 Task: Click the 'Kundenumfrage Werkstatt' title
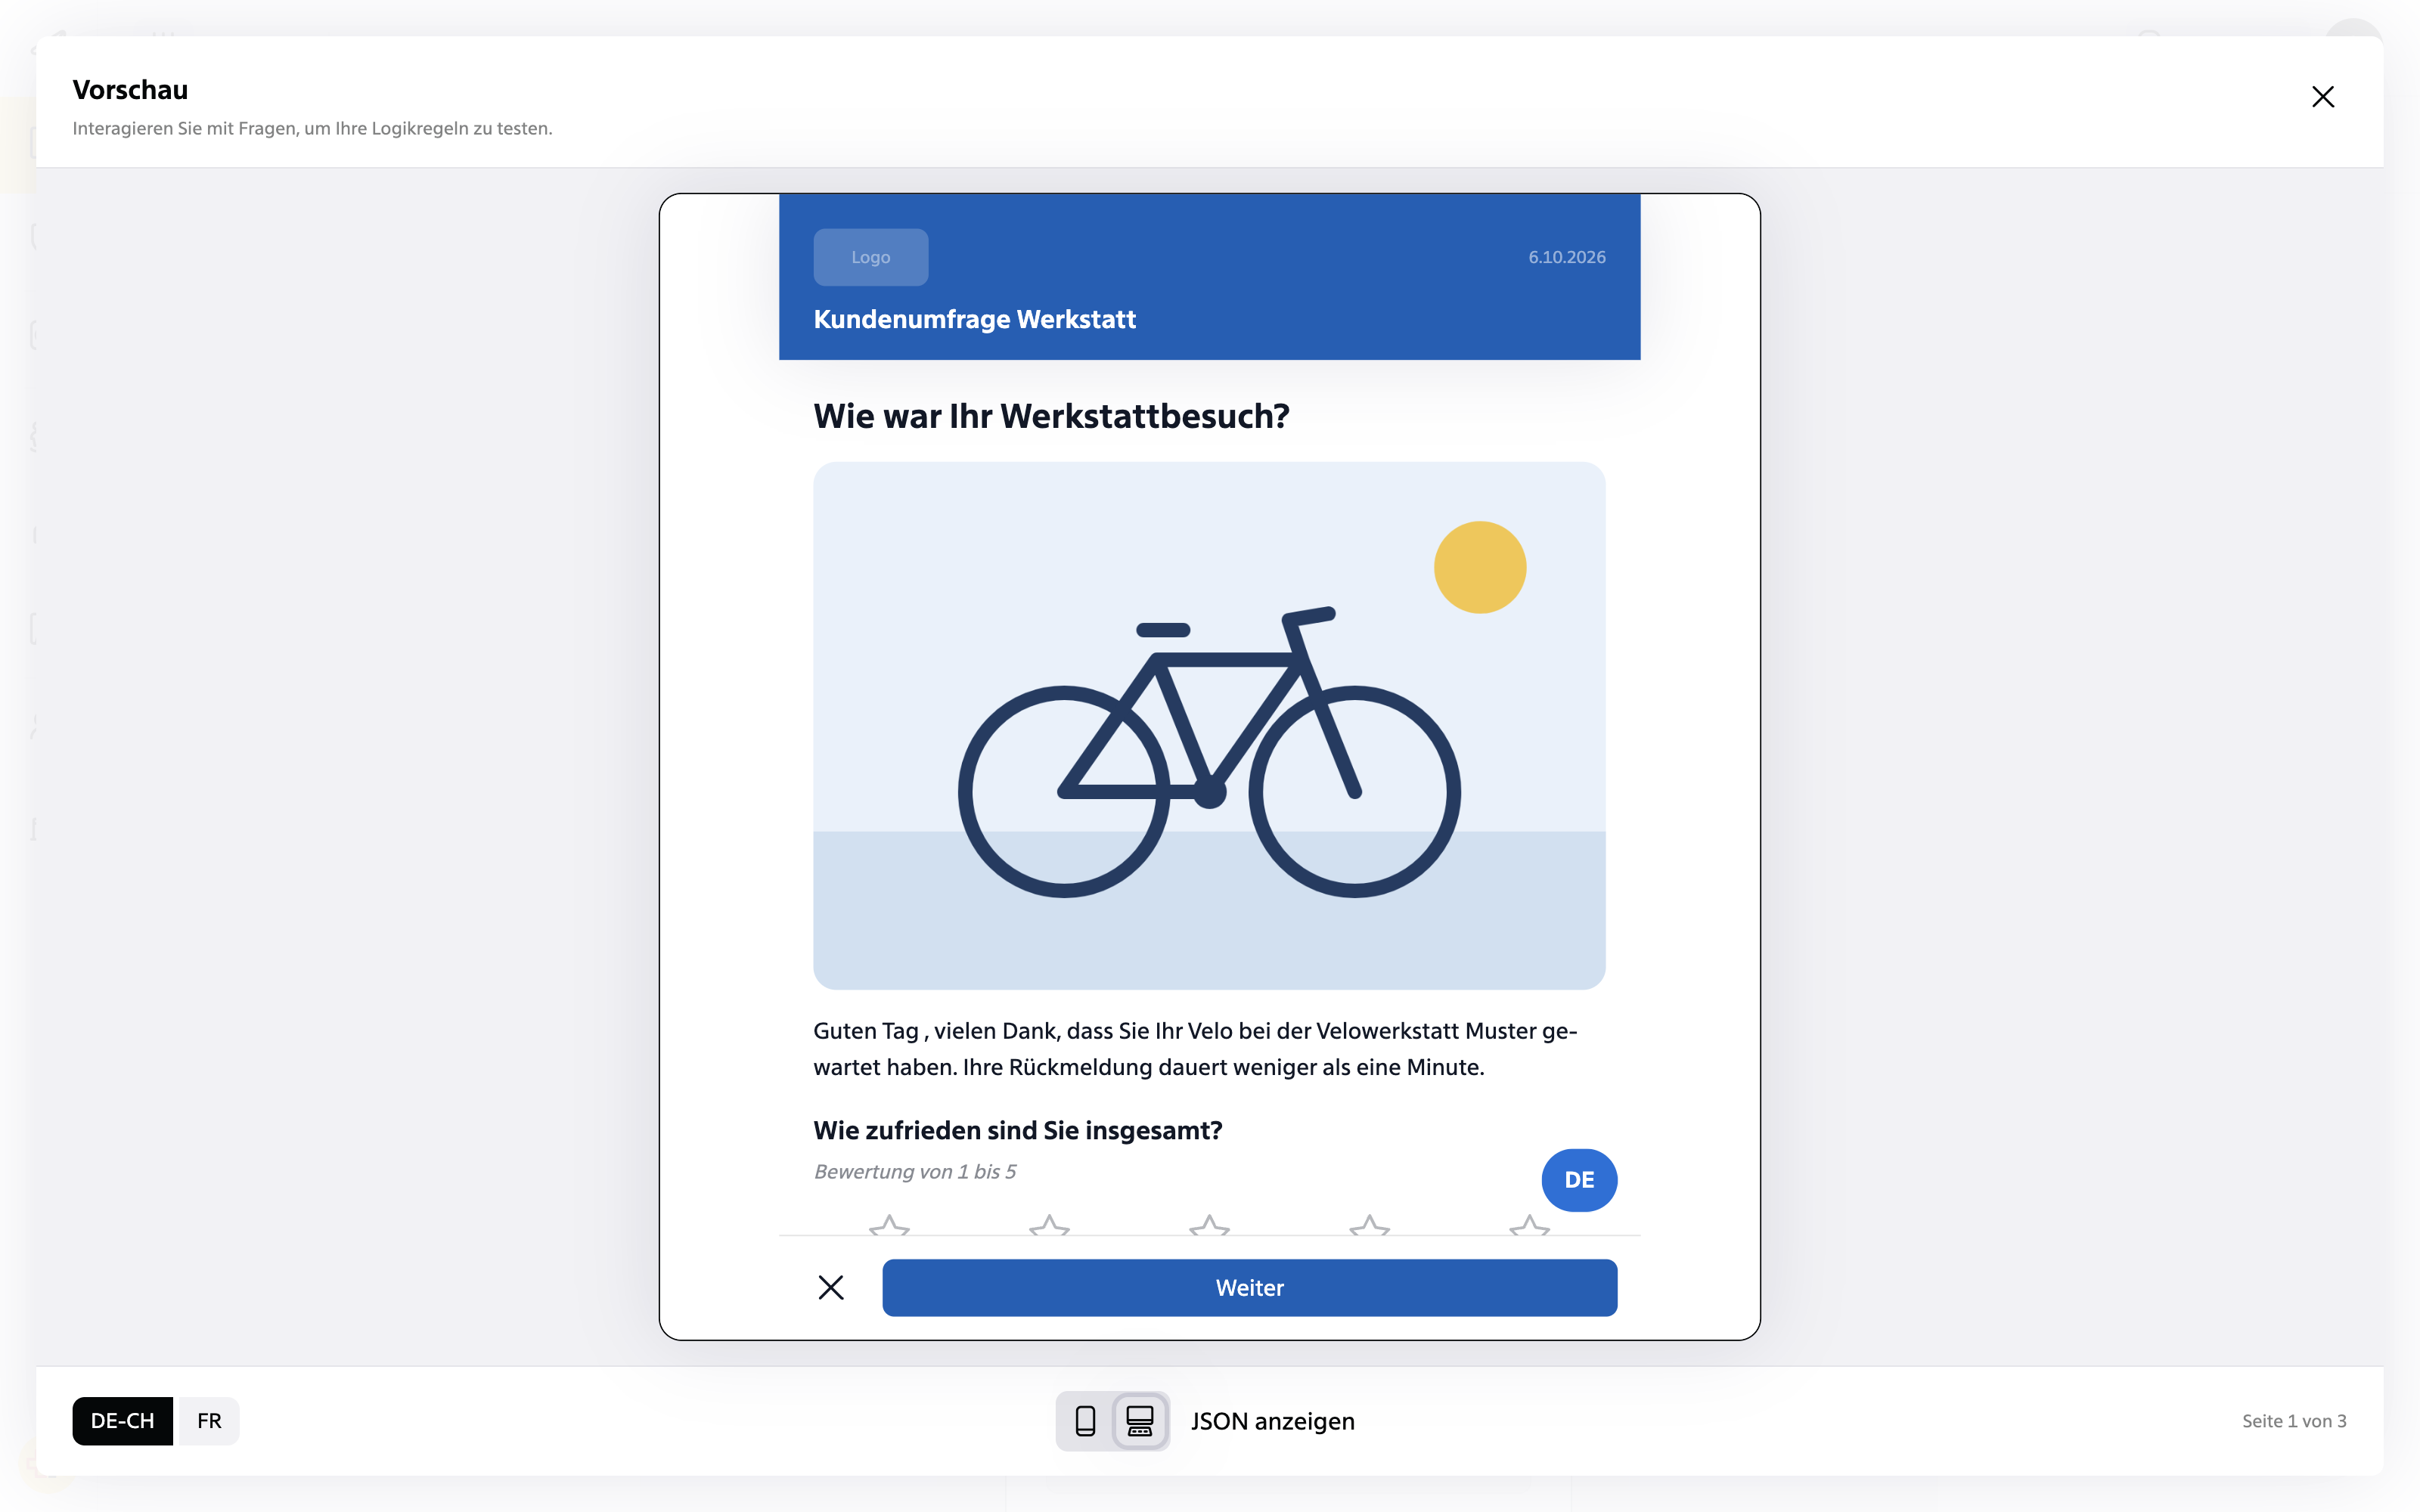tap(975, 319)
